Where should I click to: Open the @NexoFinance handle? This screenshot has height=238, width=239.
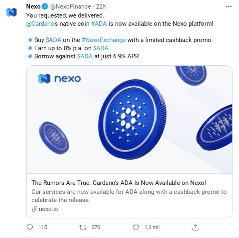click(x=71, y=6)
